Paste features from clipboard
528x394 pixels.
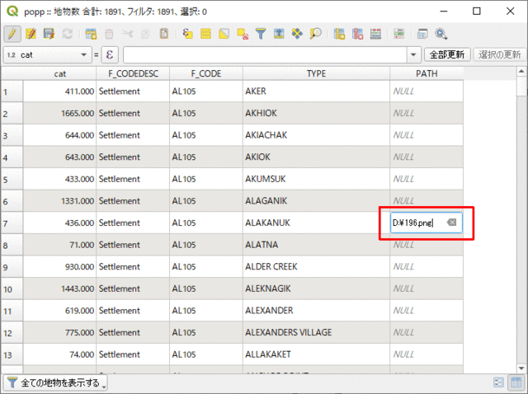pos(164,34)
